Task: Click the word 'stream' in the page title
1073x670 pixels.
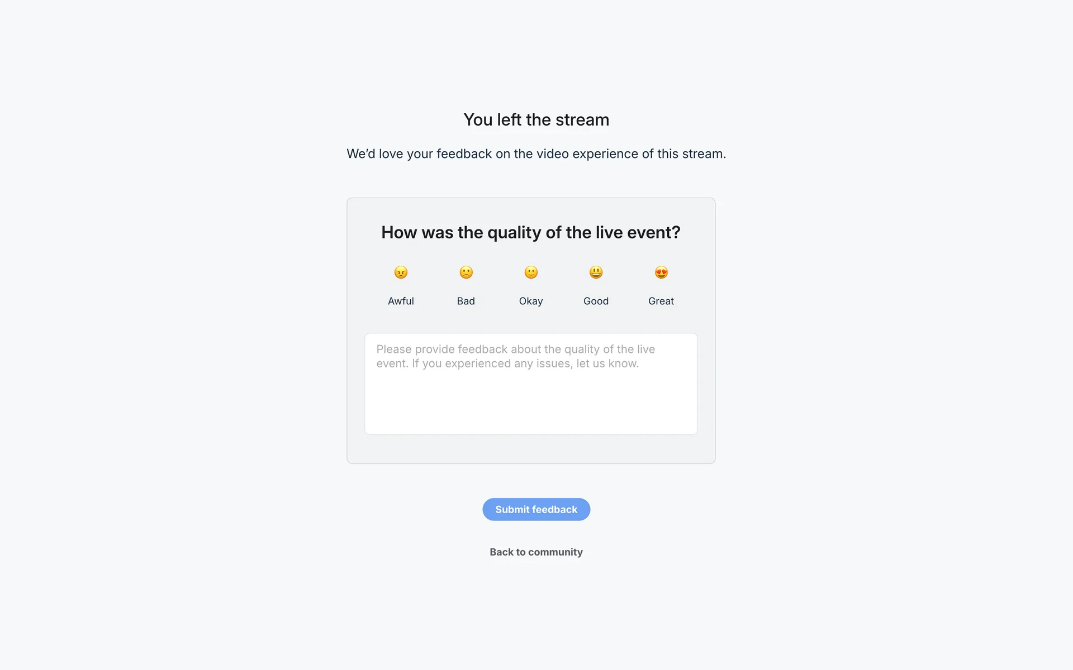Action: tap(582, 119)
